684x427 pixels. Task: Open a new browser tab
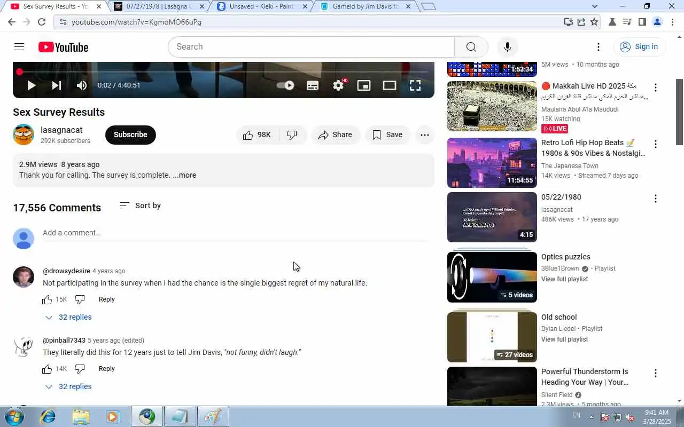point(429,6)
